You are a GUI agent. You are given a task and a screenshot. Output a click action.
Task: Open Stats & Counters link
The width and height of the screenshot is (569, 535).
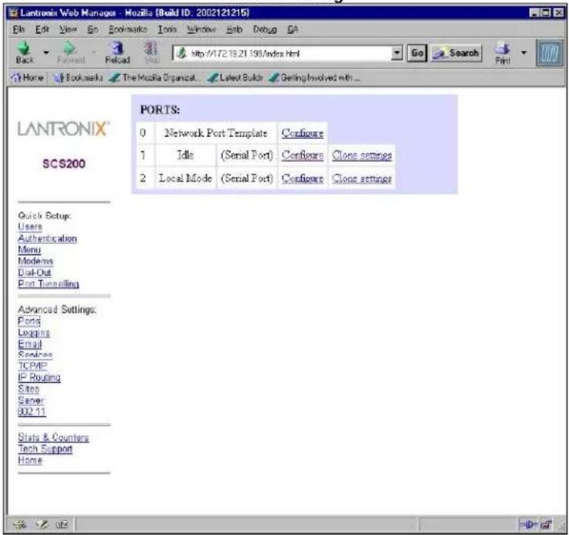coord(53,438)
